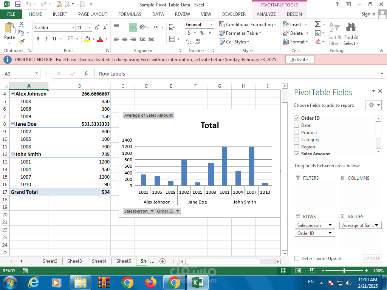Open the General number format dropdown
The width and height of the screenshot is (387, 290).
coord(211,24)
